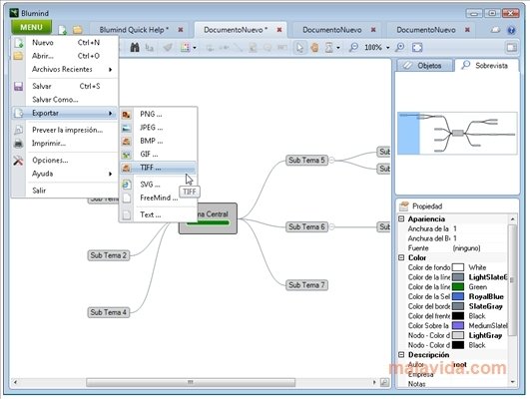Viewport: 530px width, 399px height.
Task: Click the green MENU button
Action: coord(31,27)
